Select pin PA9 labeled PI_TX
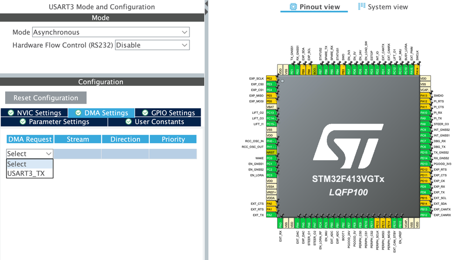The image size is (465, 260). [425, 118]
